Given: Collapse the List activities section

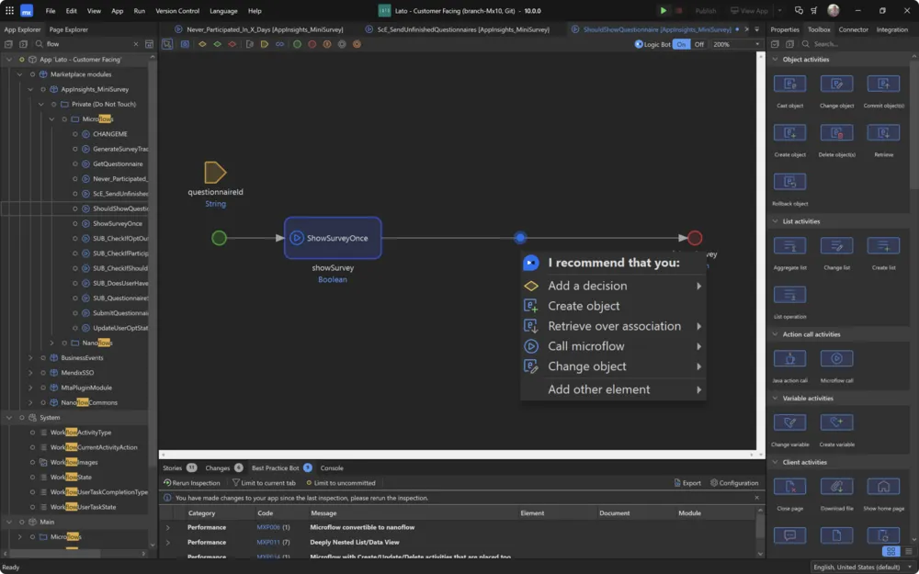Looking at the screenshot, I should [775, 221].
